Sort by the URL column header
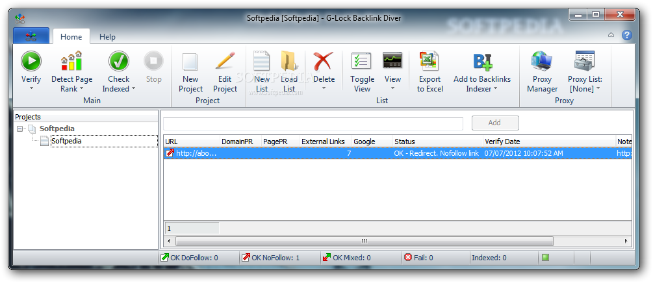 [x=191, y=141]
